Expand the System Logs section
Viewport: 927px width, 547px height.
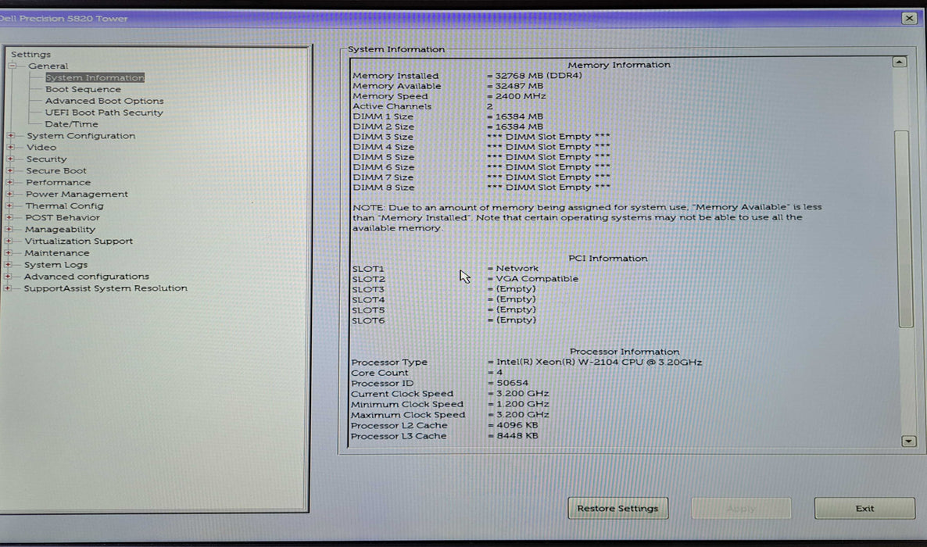[11, 264]
